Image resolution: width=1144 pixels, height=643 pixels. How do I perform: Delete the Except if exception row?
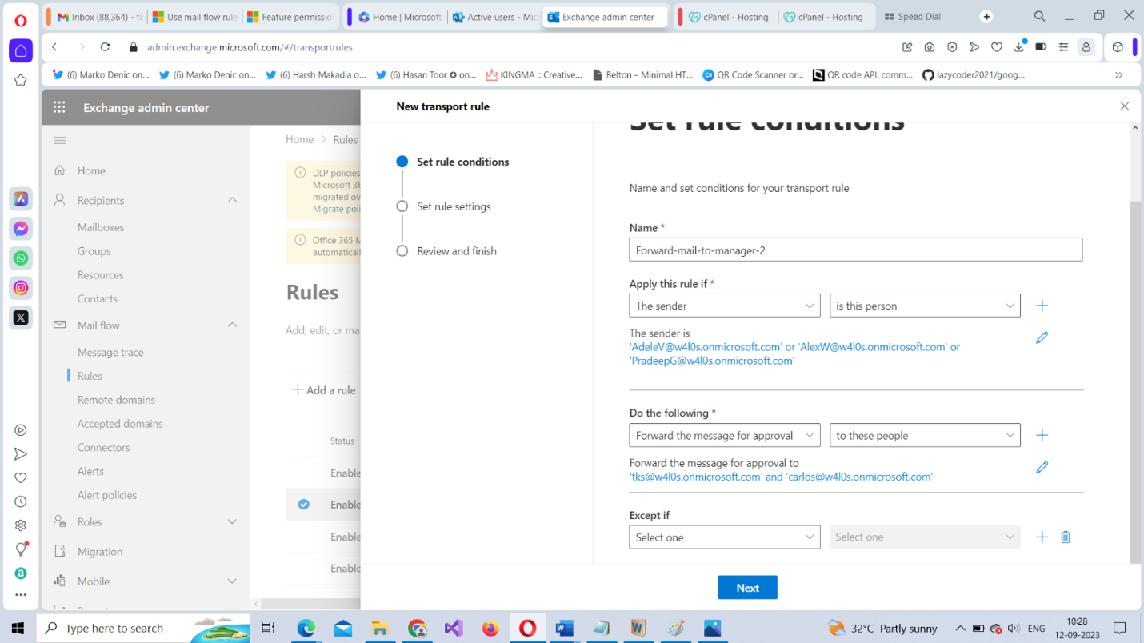click(x=1066, y=537)
